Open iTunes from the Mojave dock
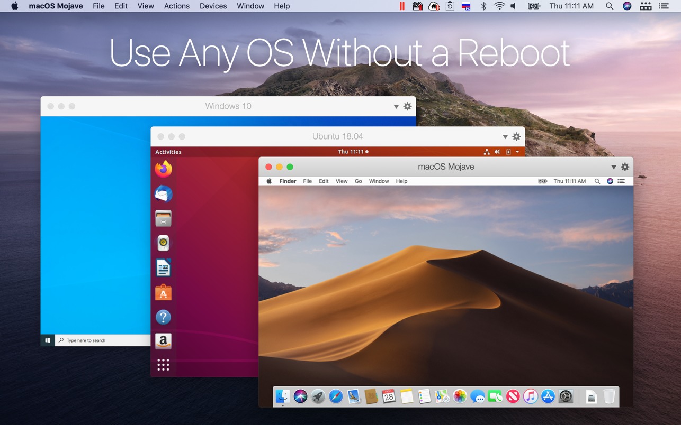681x425 pixels. point(530,396)
